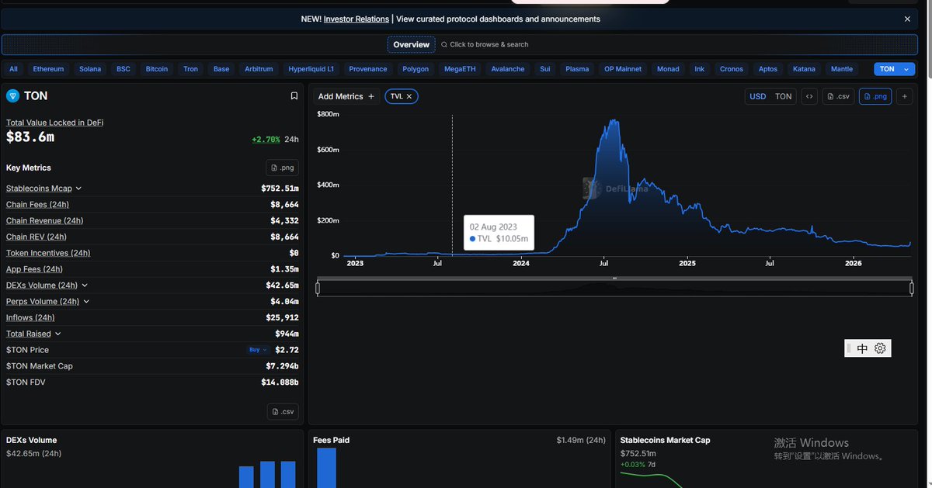Download the chart as .png
This screenshot has height=488, width=932.
(x=875, y=96)
